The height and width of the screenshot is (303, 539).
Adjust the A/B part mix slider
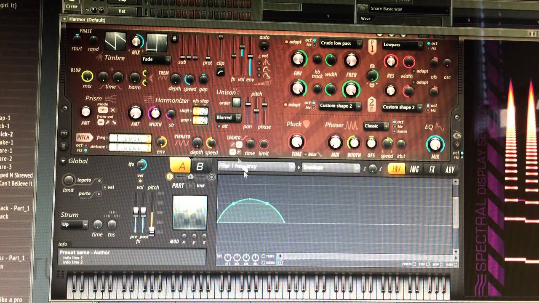[x=190, y=177]
